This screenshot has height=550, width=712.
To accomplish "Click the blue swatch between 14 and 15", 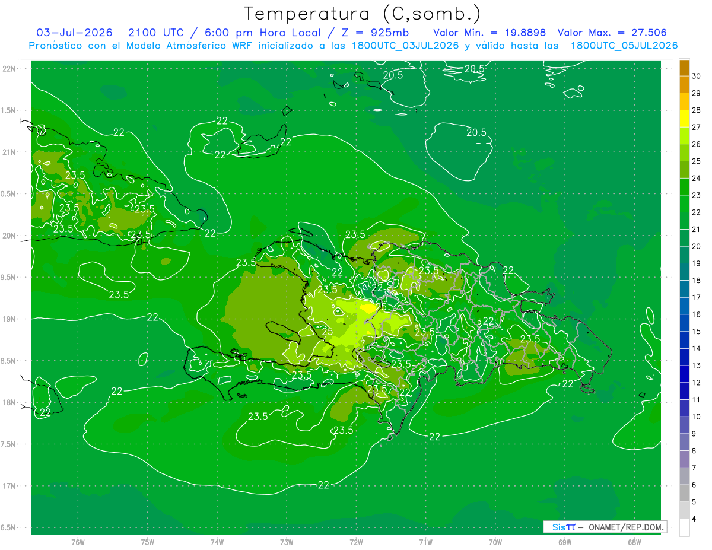I will click(x=684, y=341).
